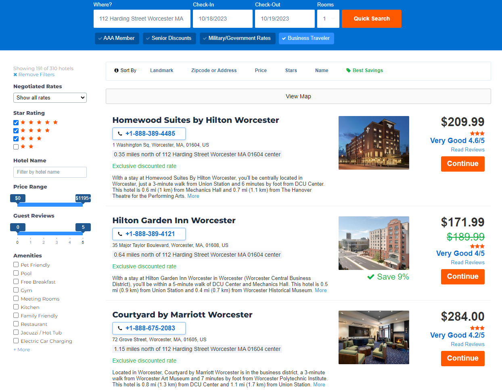This screenshot has width=502, height=392.
Task: Open Hilton Garden Inn Worcester title
Action: click(174, 220)
